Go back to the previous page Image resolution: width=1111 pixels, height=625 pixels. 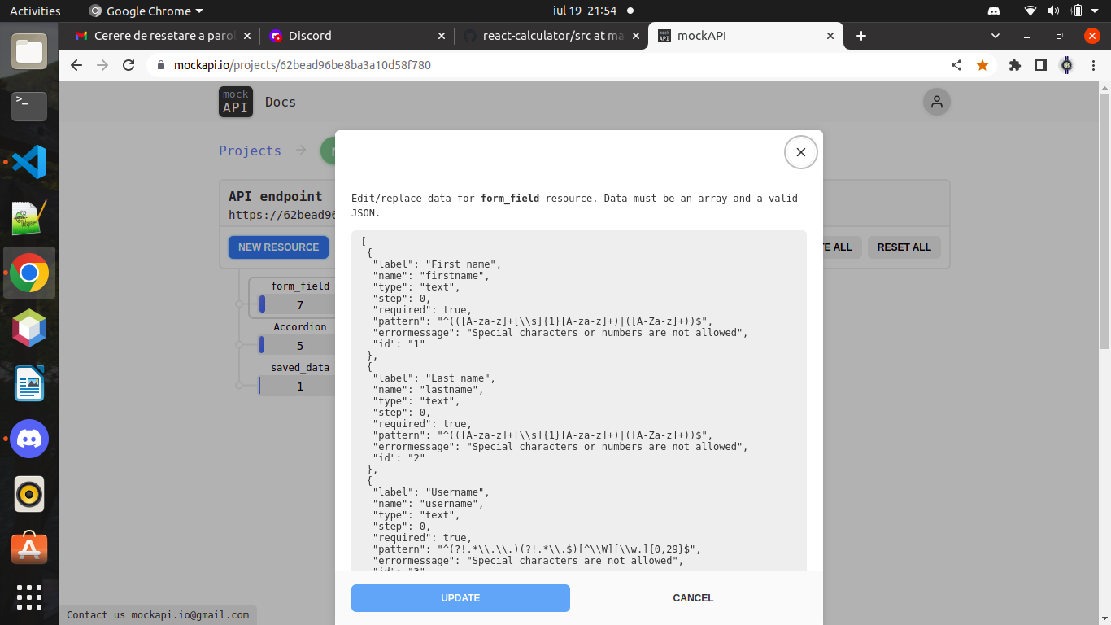tap(76, 65)
